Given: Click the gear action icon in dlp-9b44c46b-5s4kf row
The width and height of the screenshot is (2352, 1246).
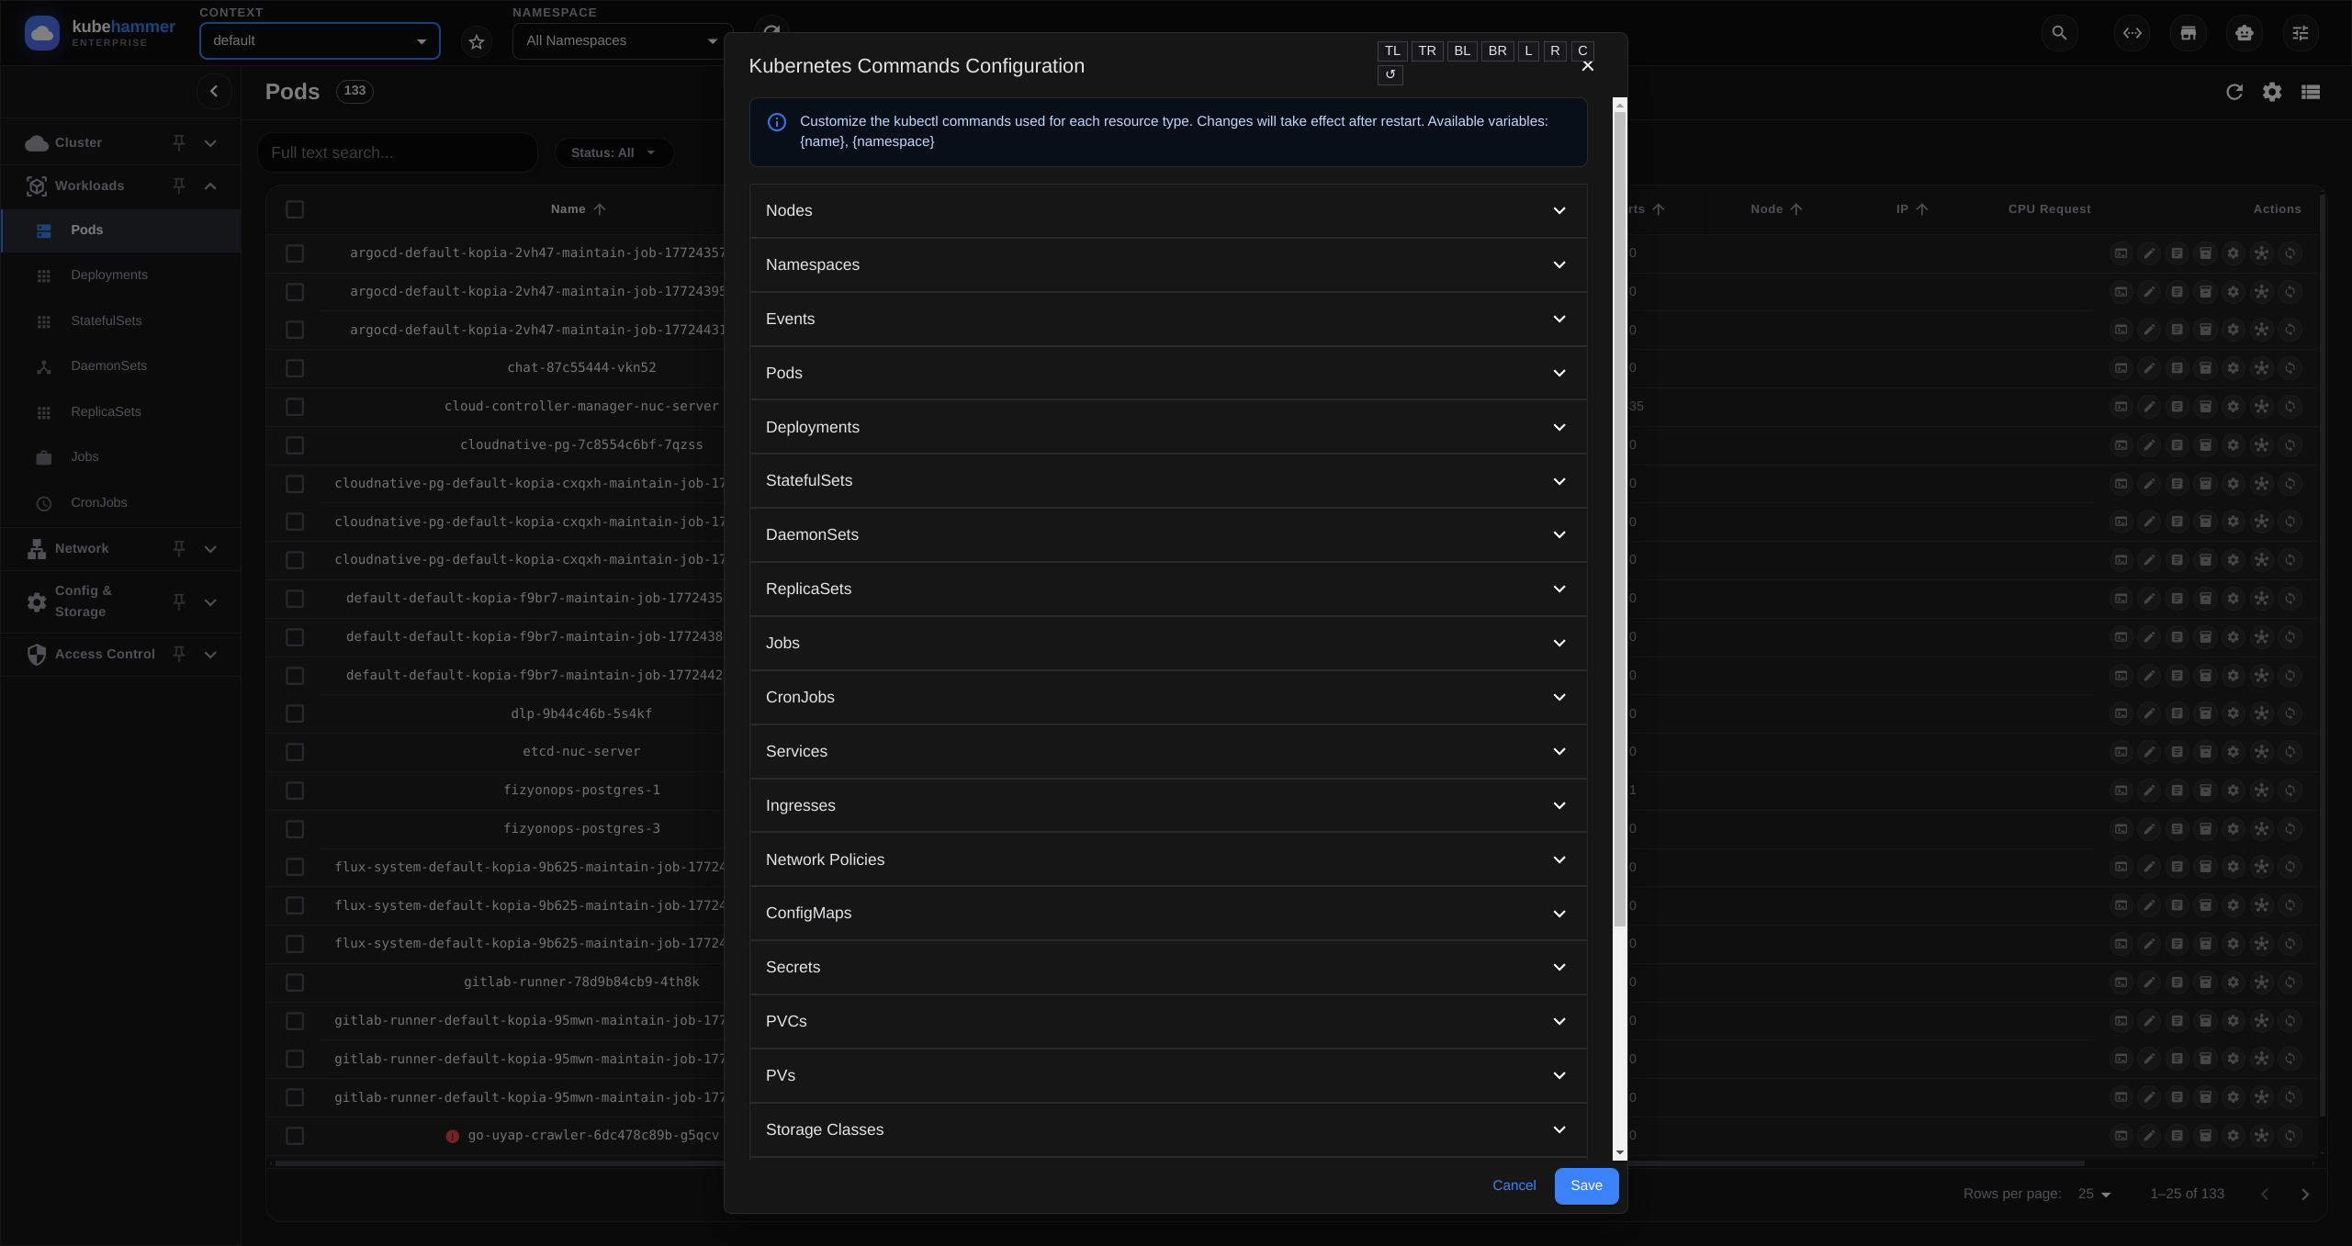Looking at the screenshot, I should point(2234,713).
